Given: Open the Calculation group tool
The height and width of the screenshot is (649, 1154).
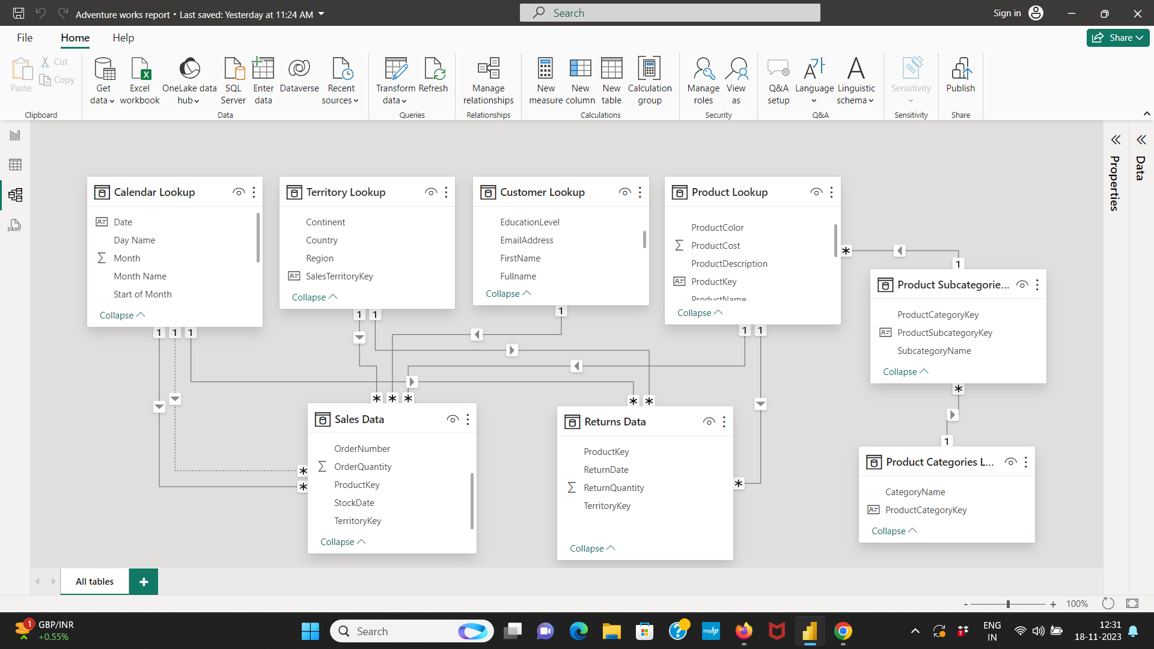Looking at the screenshot, I should [649, 80].
